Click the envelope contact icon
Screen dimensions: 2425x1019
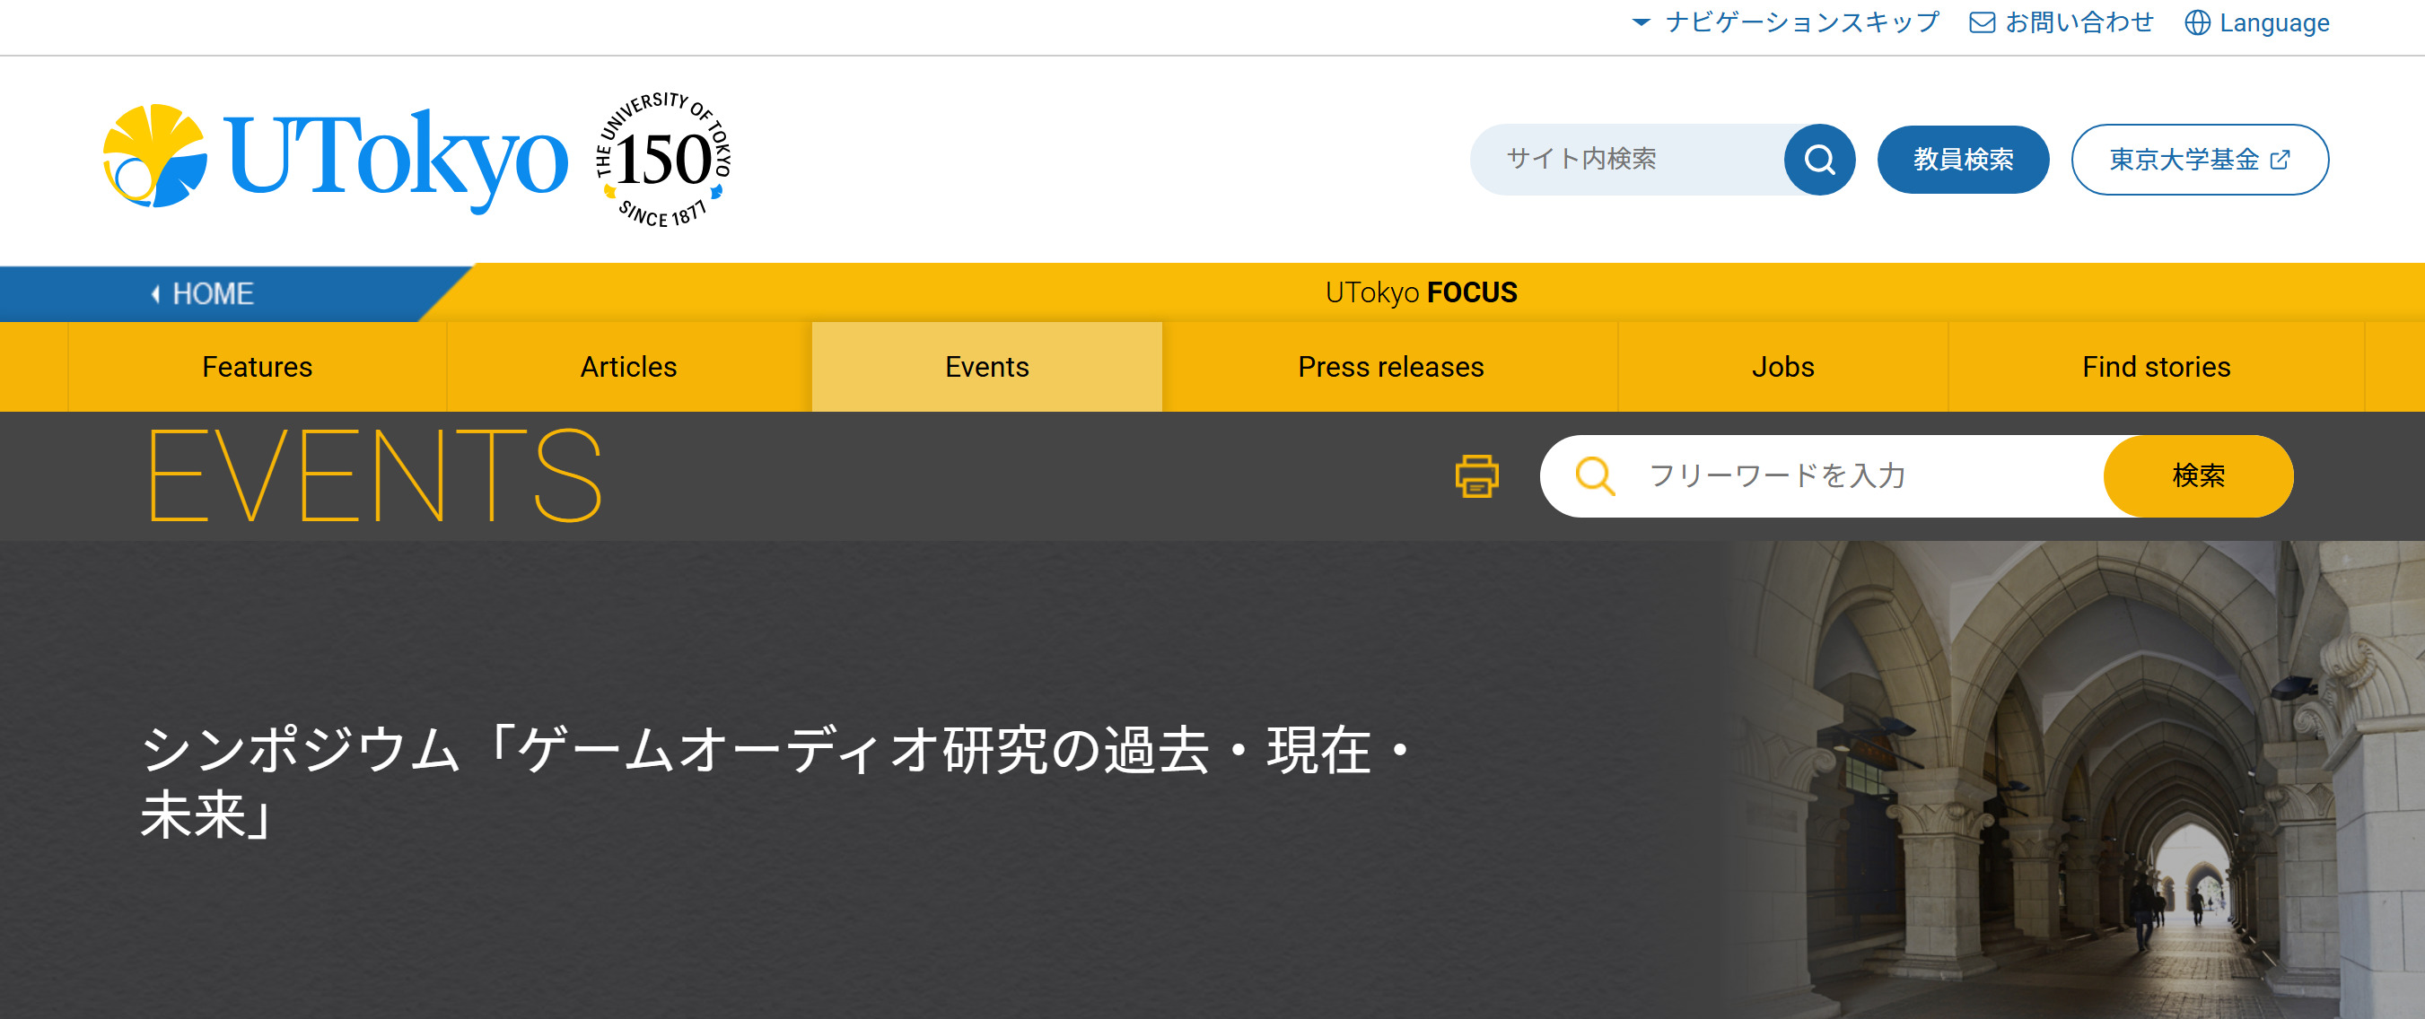pos(1982,22)
